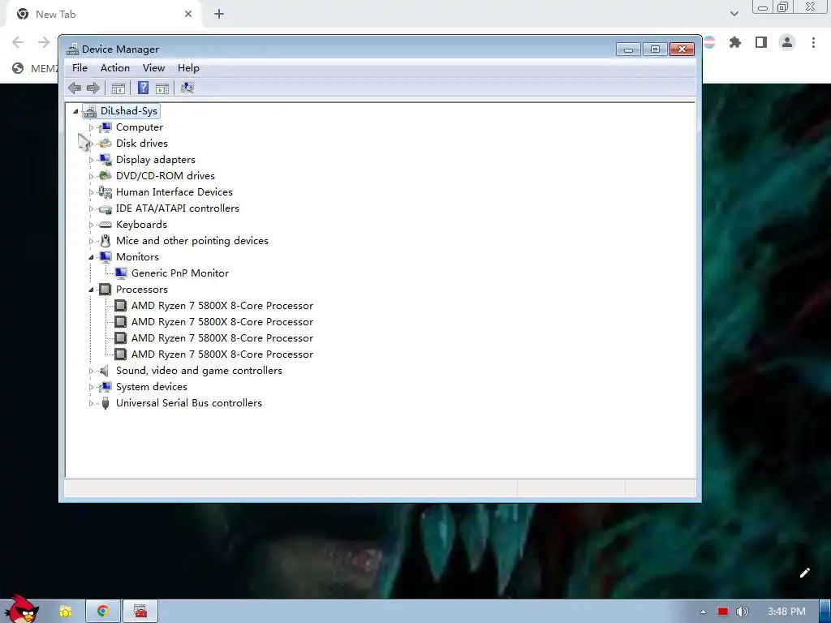
Task: Select the last AMD Ryzen 7 5800X entry
Action: [x=222, y=354]
